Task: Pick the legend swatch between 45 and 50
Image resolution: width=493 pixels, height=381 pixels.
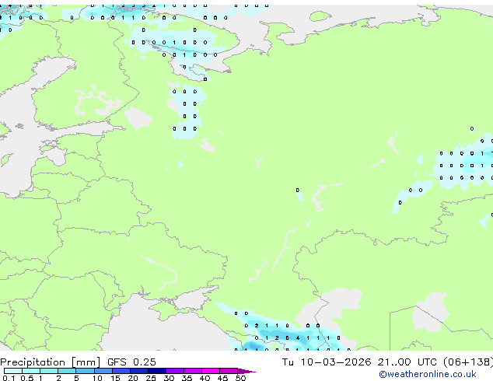Action: point(229,371)
